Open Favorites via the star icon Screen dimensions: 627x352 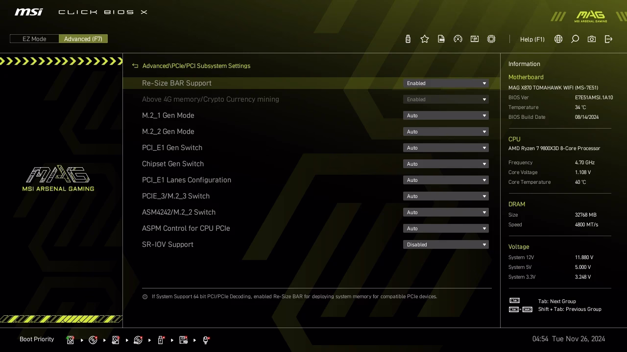(425, 39)
